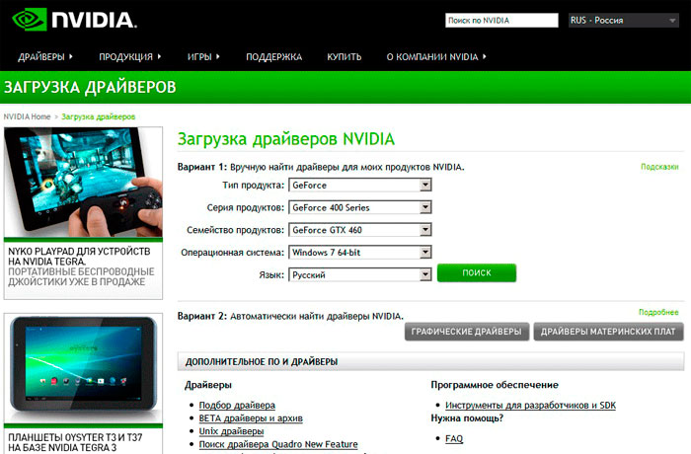The width and height of the screenshot is (691, 454).
Task: Open the ИГРЫ navigation menu
Action: (199, 57)
